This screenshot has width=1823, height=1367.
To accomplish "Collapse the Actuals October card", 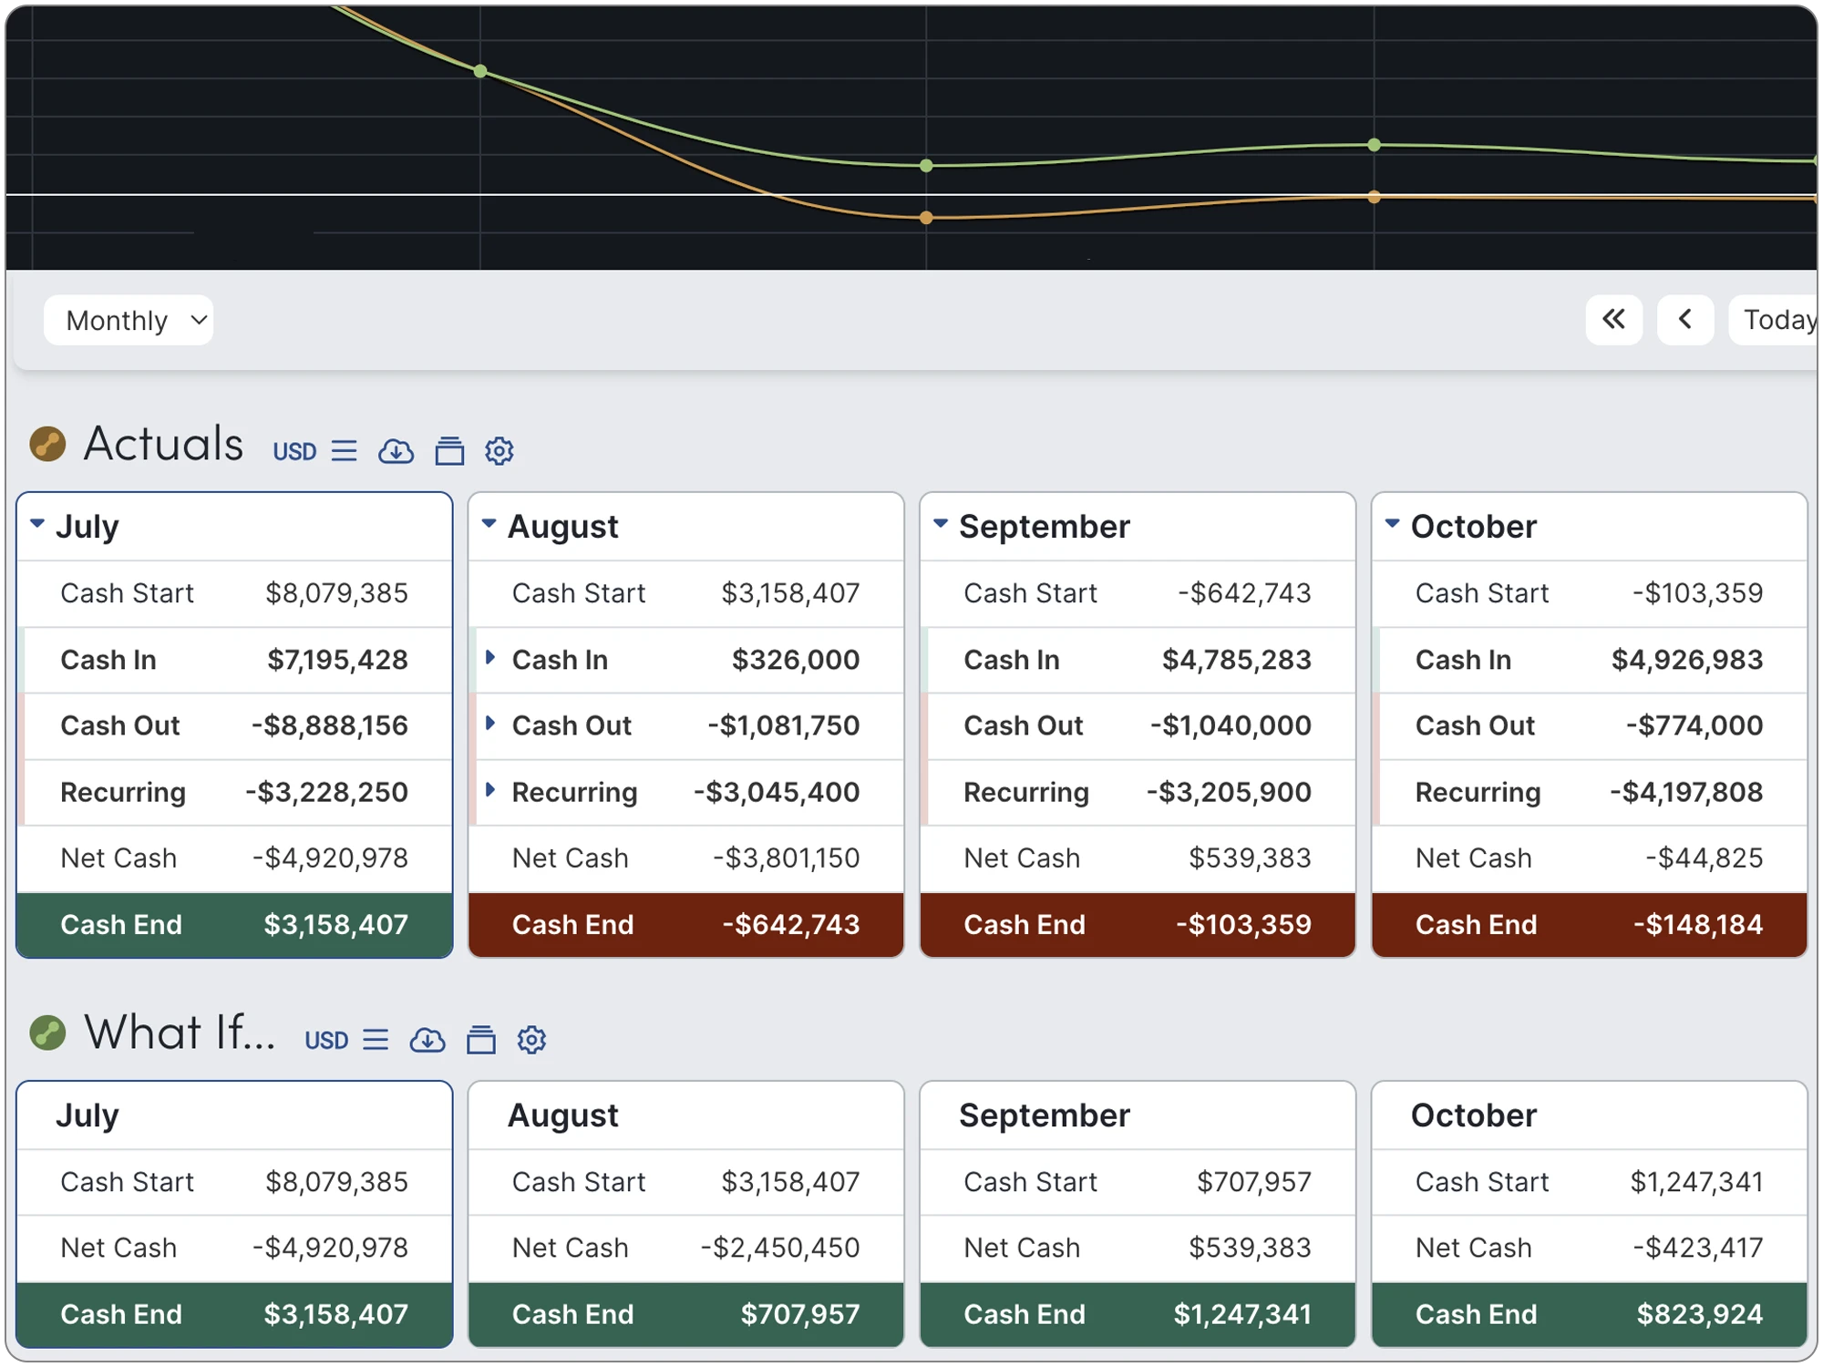I will 1393,524.
